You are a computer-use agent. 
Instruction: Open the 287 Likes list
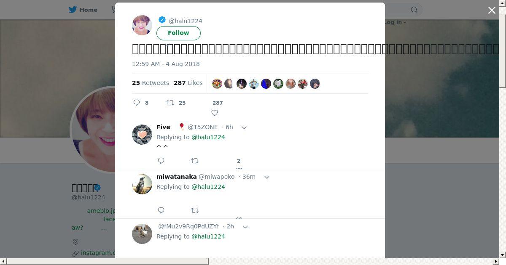pyautogui.click(x=188, y=83)
